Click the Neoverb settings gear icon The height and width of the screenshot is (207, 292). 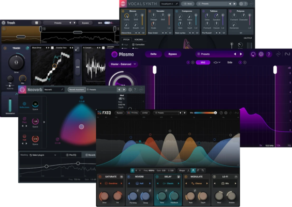[130, 90]
